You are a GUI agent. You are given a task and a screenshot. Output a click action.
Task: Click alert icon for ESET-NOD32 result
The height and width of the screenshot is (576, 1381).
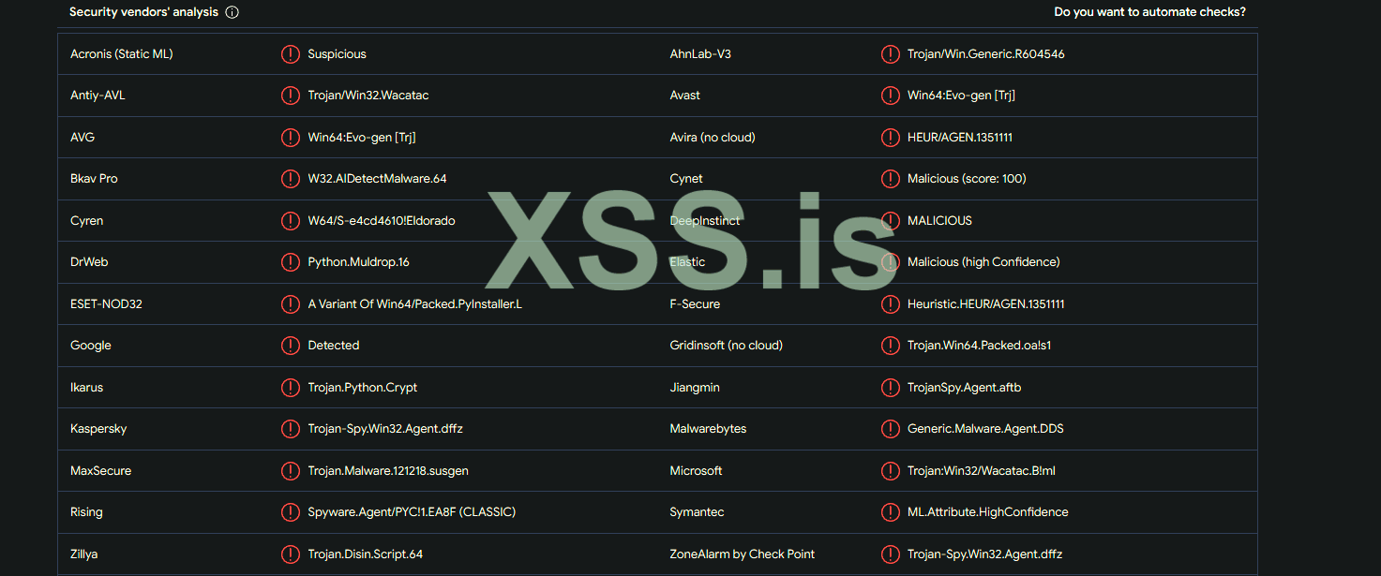tap(291, 304)
